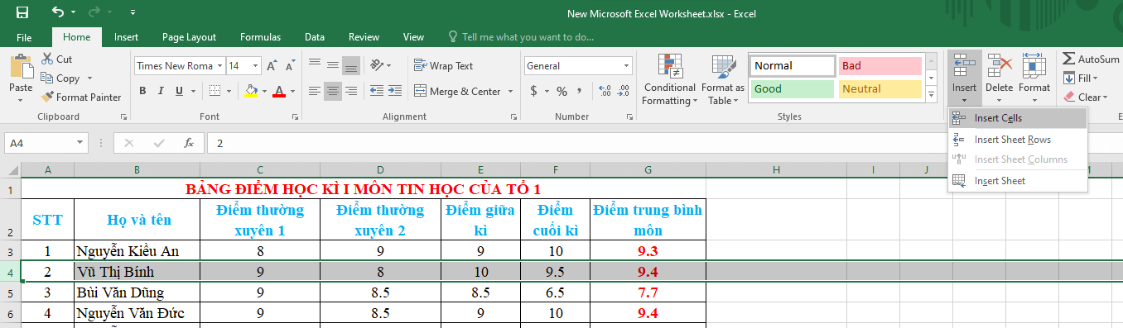The width and height of the screenshot is (1123, 328).
Task: Switch to the Review tab
Action: tap(364, 37)
